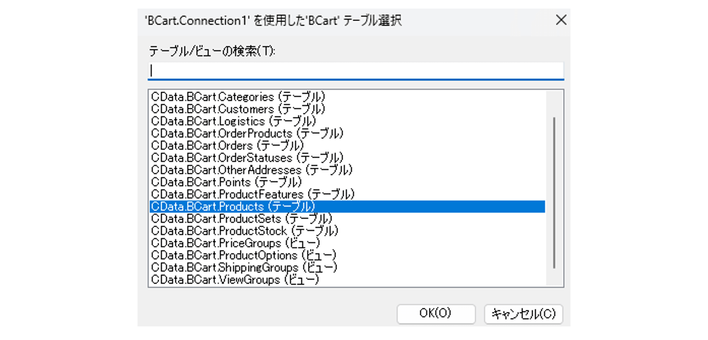Pick CData.BCart.ProductFeatures table entry

pos(253,194)
